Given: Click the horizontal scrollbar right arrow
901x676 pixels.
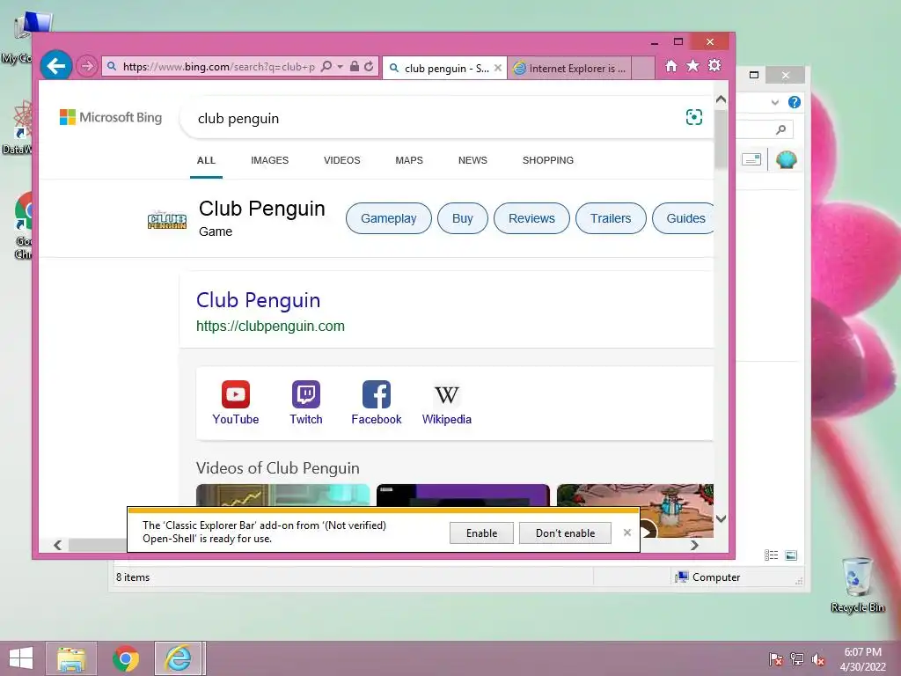Looking at the screenshot, I should 695,545.
